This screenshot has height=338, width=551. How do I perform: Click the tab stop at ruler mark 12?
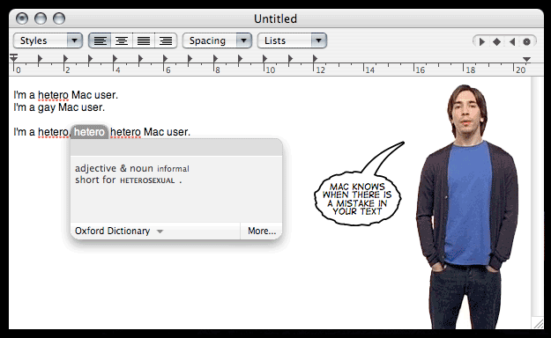315,58
